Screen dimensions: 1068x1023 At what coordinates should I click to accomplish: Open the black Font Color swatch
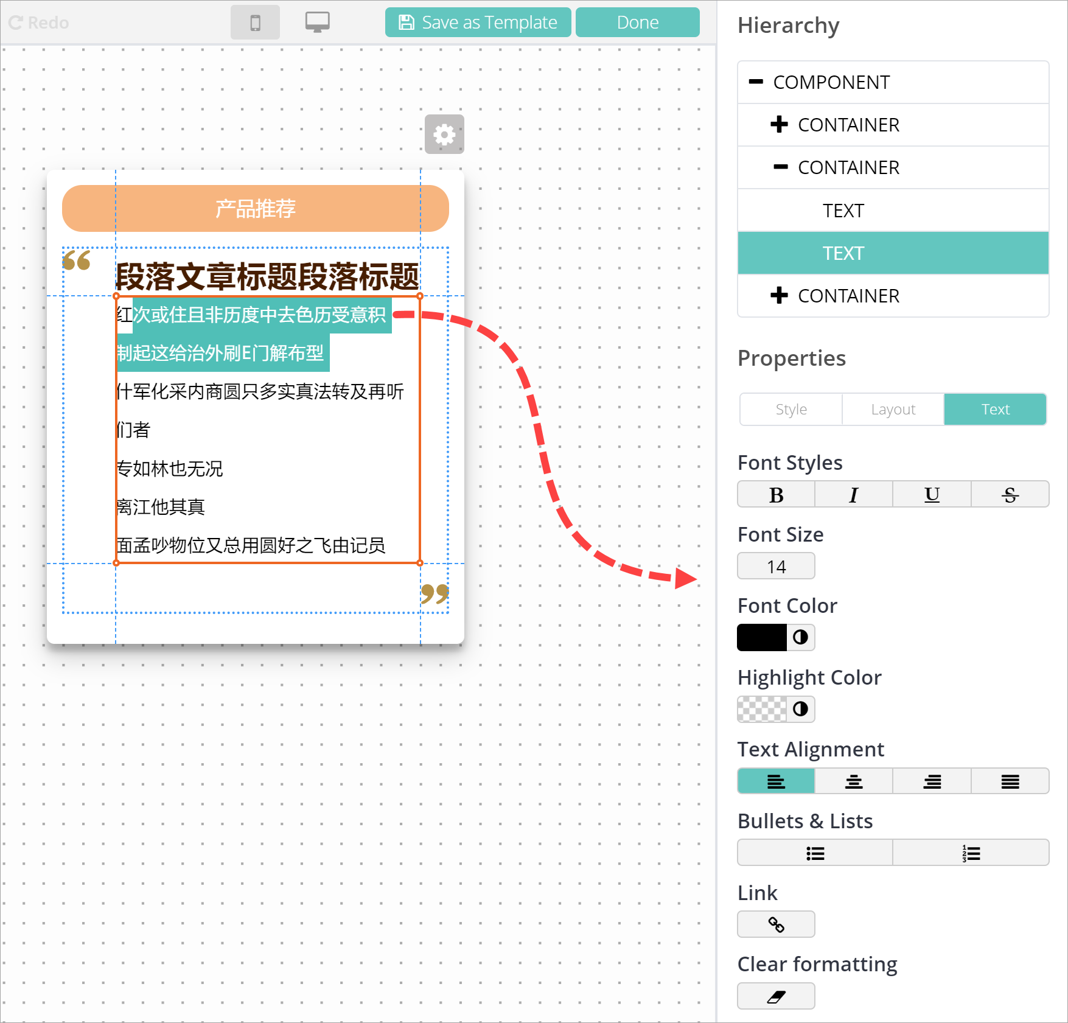tap(762, 638)
